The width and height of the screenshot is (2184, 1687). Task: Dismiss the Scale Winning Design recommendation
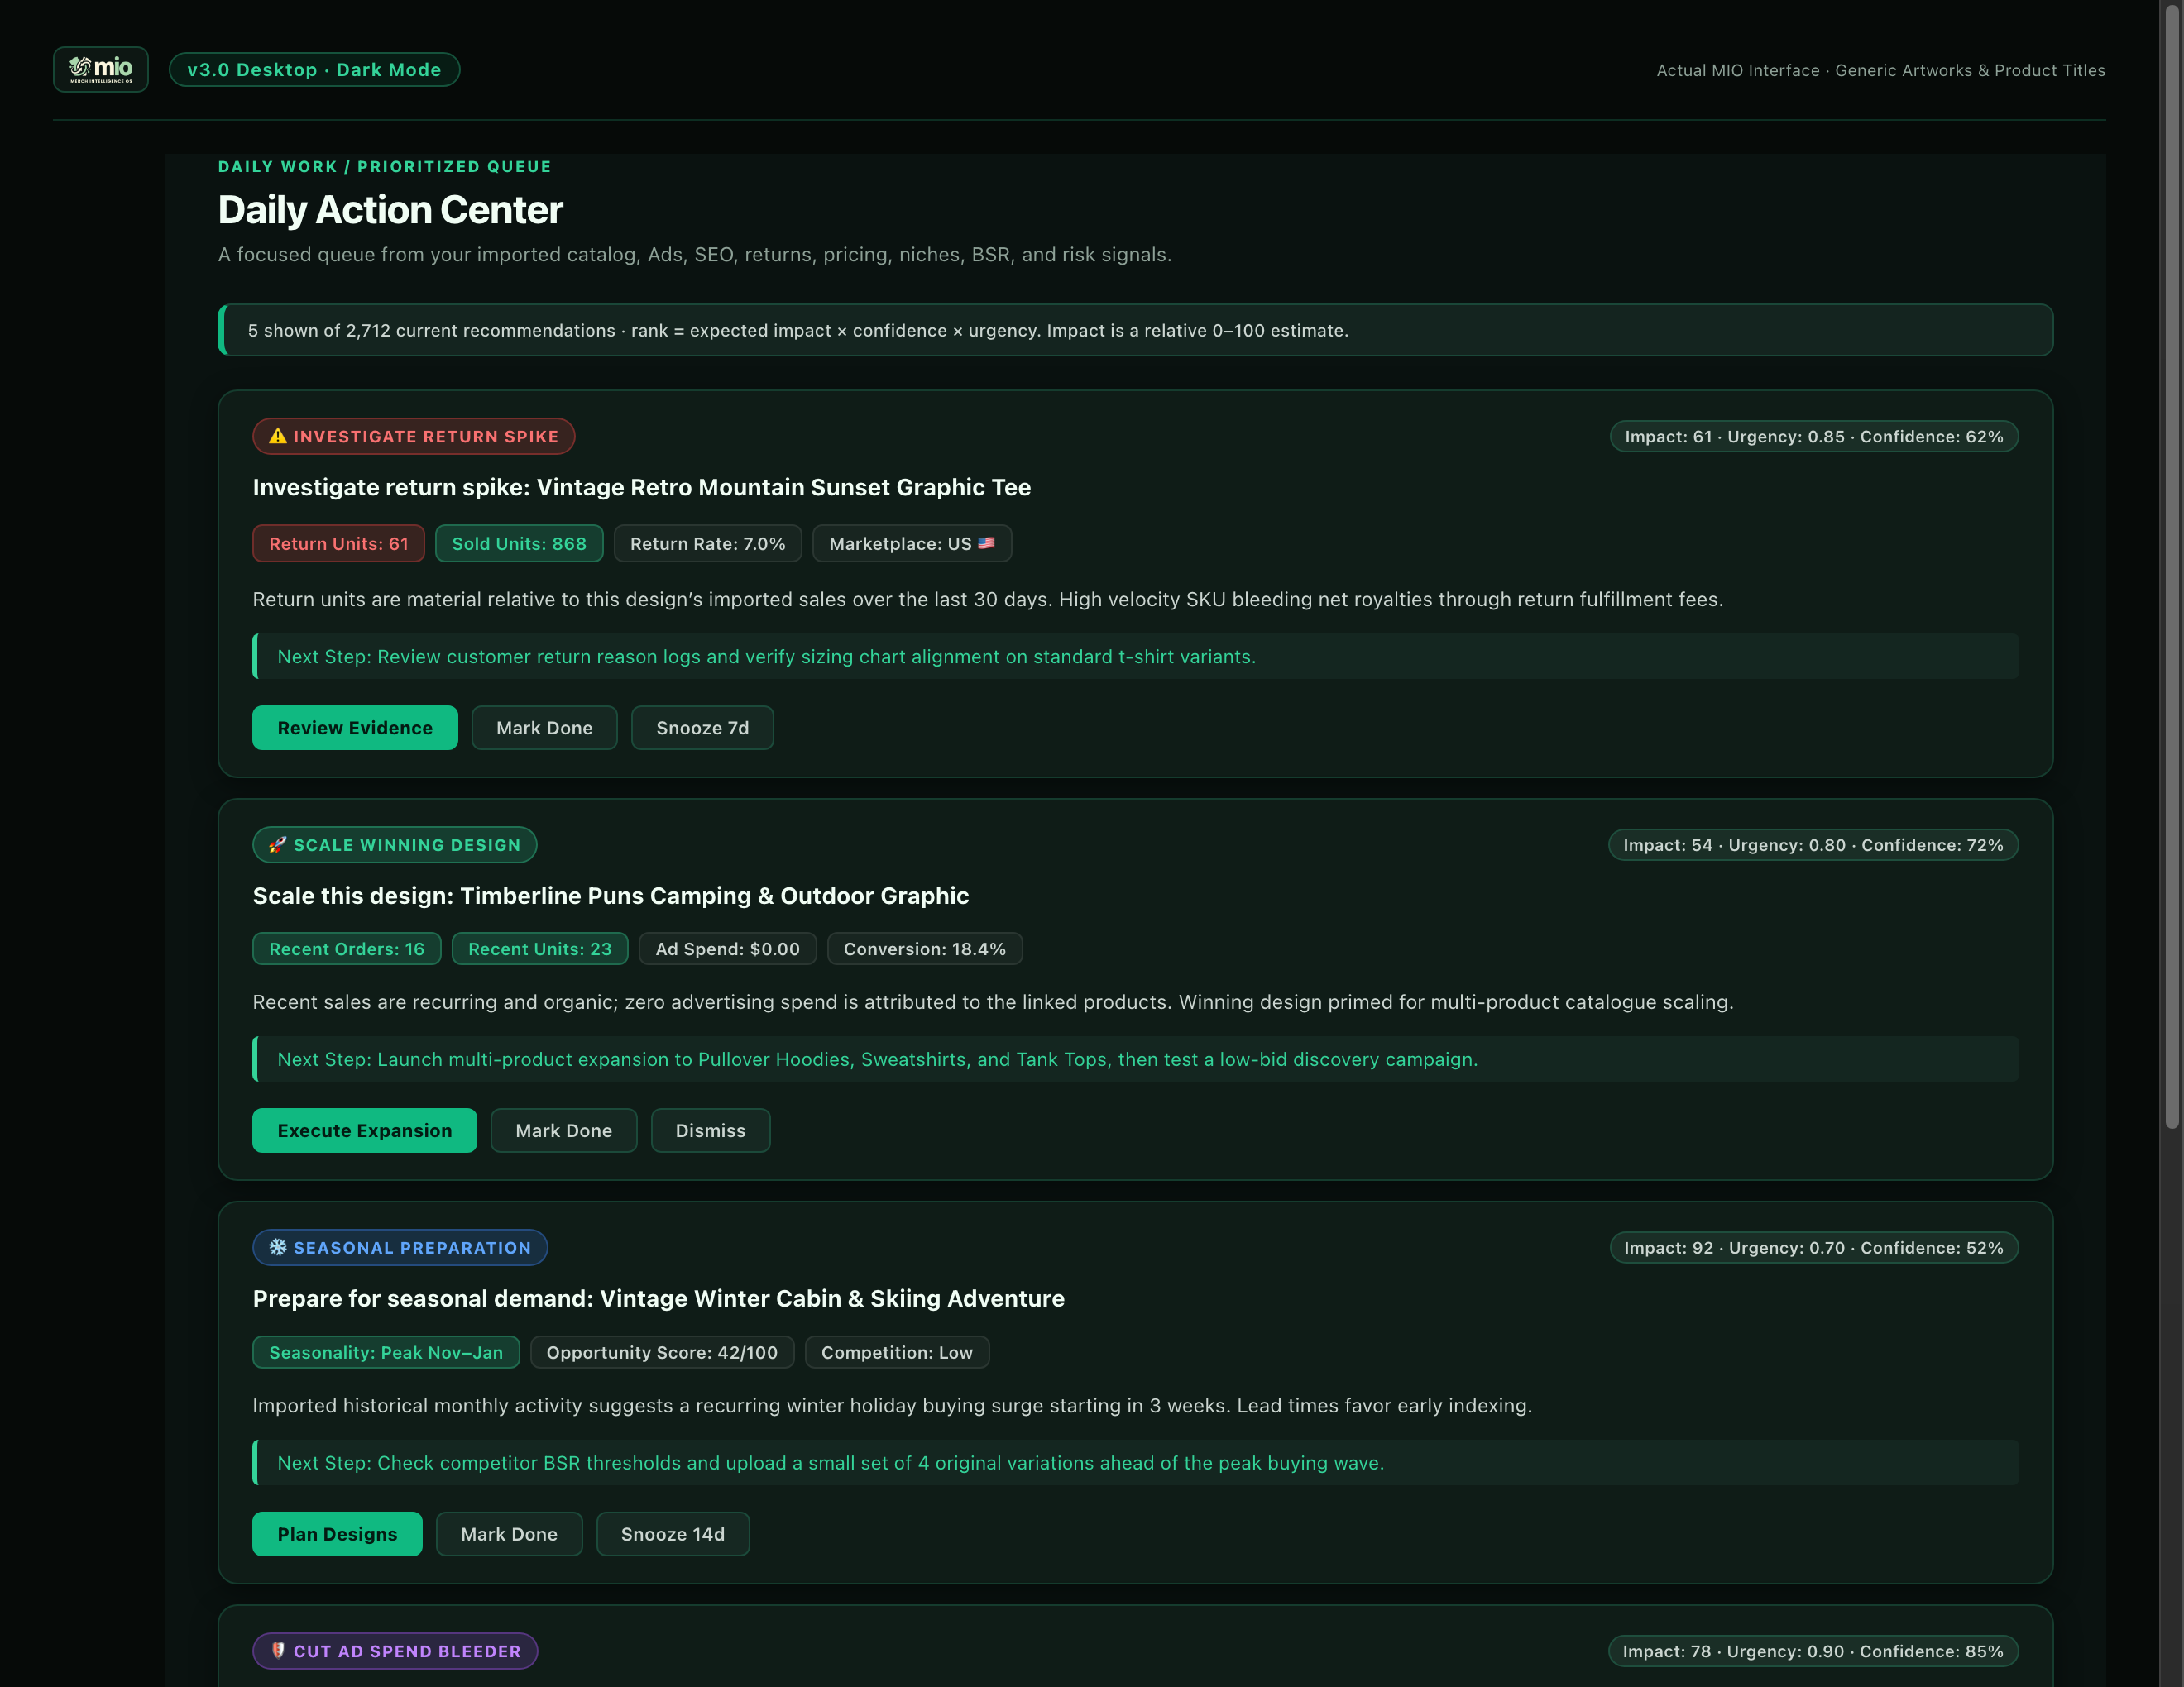(x=710, y=1130)
